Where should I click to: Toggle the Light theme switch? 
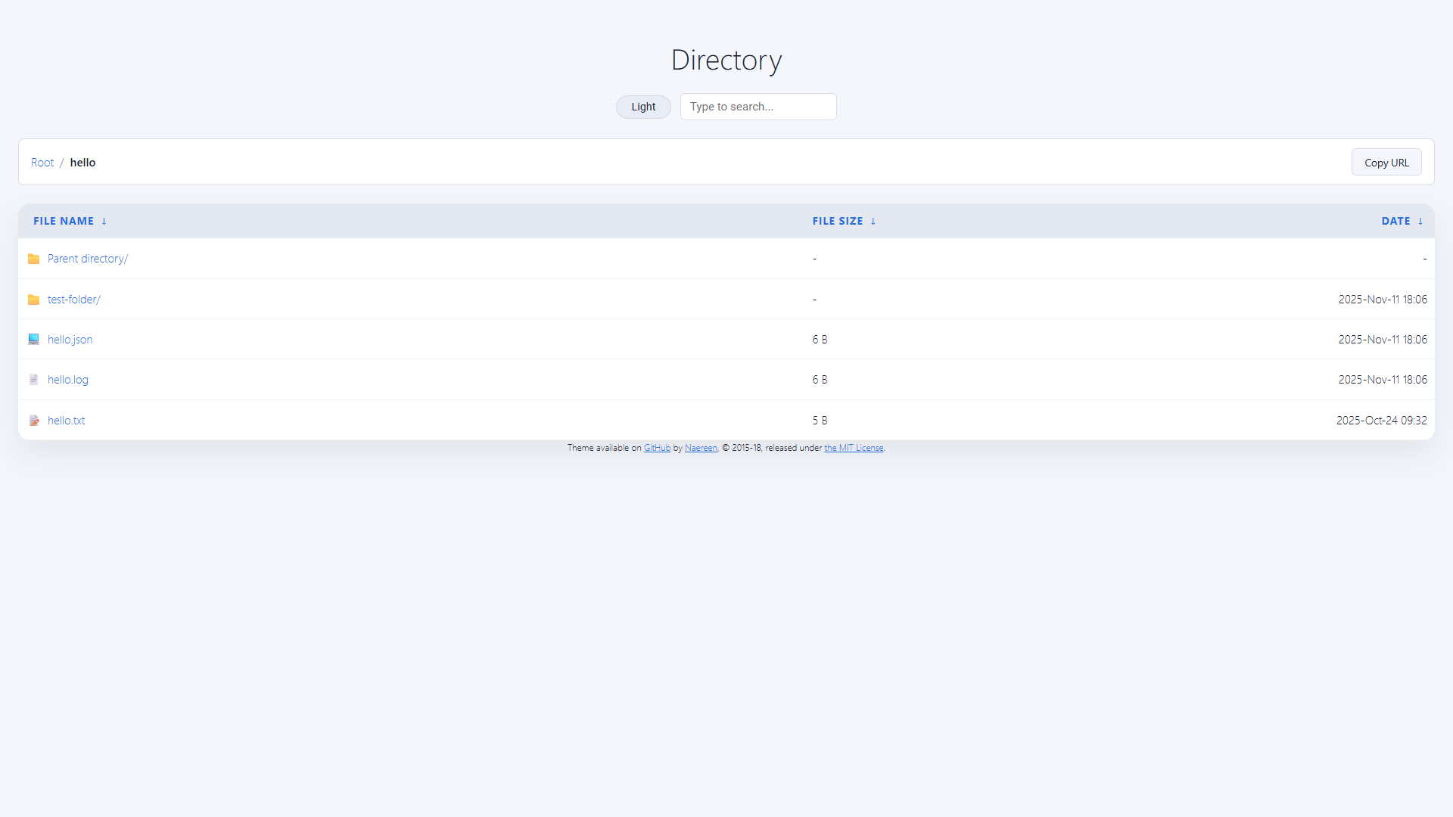(x=643, y=107)
